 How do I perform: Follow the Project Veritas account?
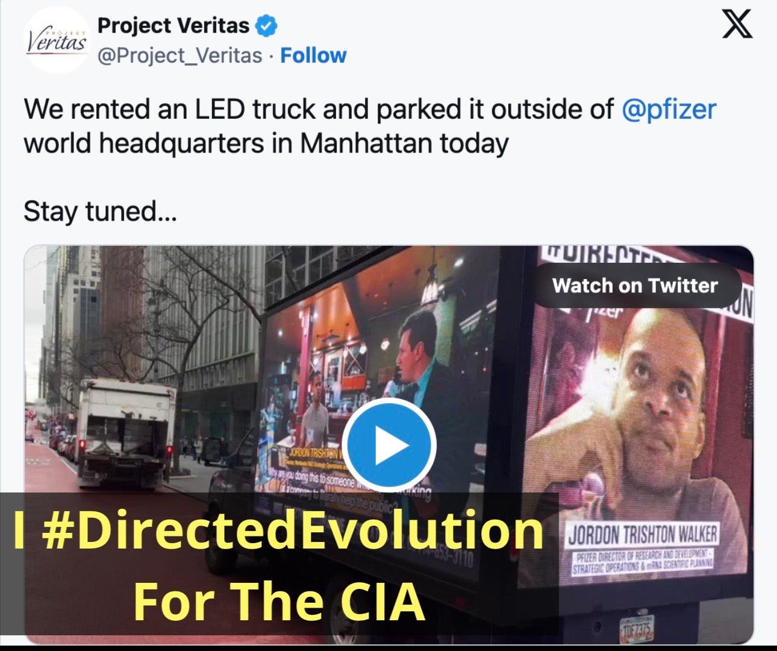coord(313,55)
